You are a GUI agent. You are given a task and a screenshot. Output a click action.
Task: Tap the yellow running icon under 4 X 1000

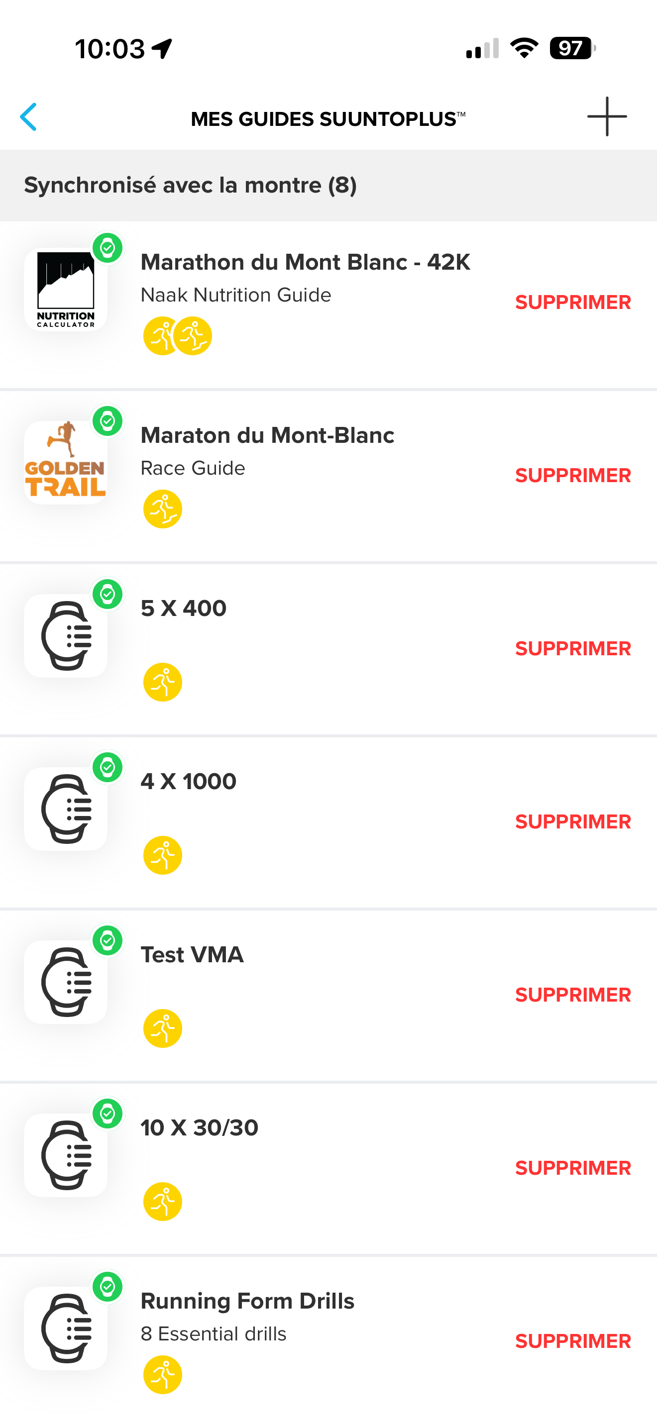[163, 855]
